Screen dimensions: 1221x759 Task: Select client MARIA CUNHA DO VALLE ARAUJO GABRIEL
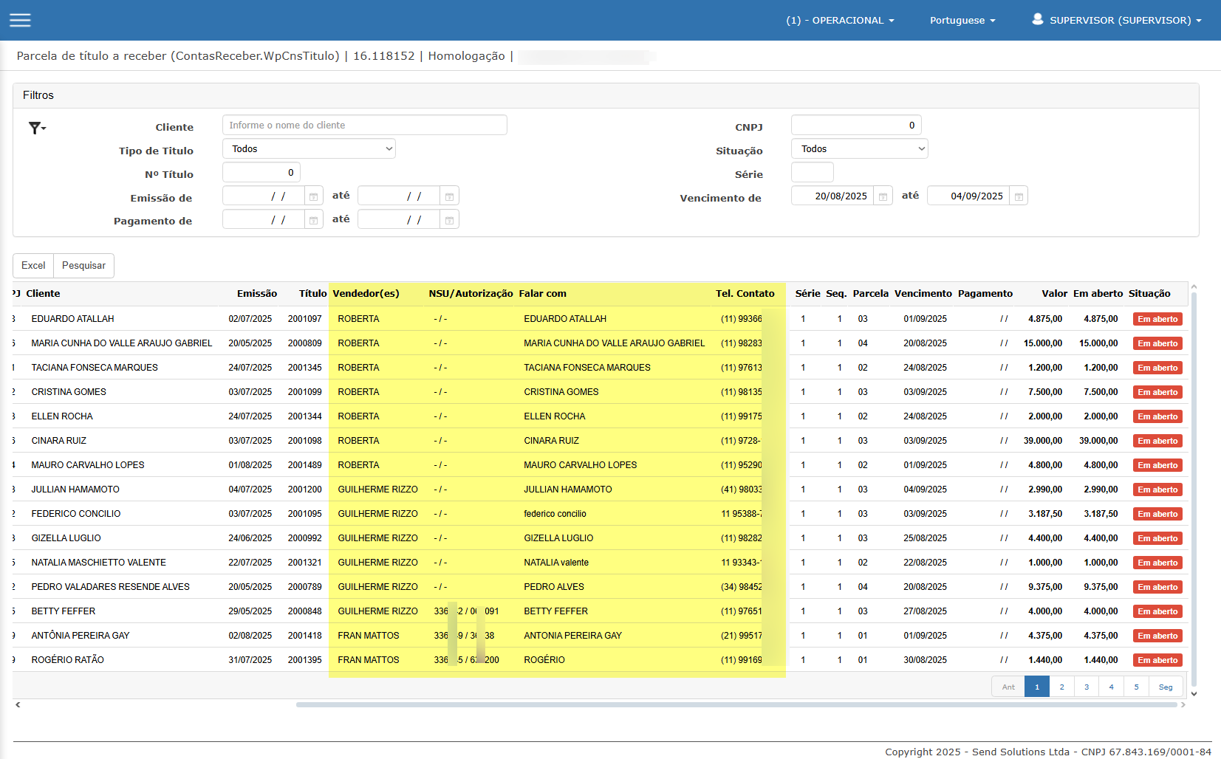(x=122, y=343)
